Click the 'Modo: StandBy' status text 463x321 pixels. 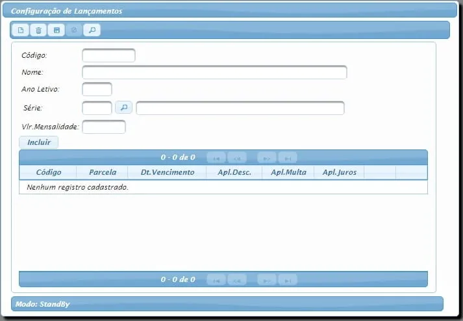coord(42,304)
